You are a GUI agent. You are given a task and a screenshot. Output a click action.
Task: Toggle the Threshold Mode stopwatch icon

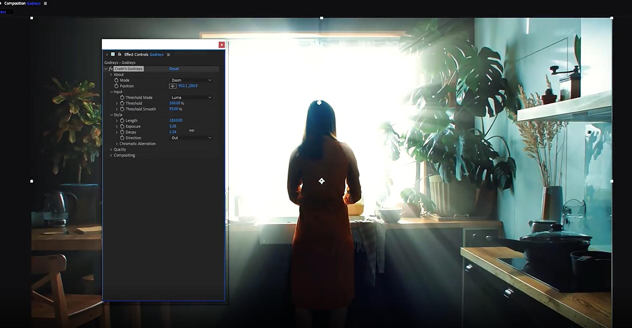122,98
